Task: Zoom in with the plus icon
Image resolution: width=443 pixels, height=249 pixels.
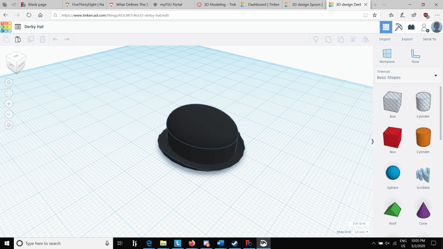Action: pos(9,104)
